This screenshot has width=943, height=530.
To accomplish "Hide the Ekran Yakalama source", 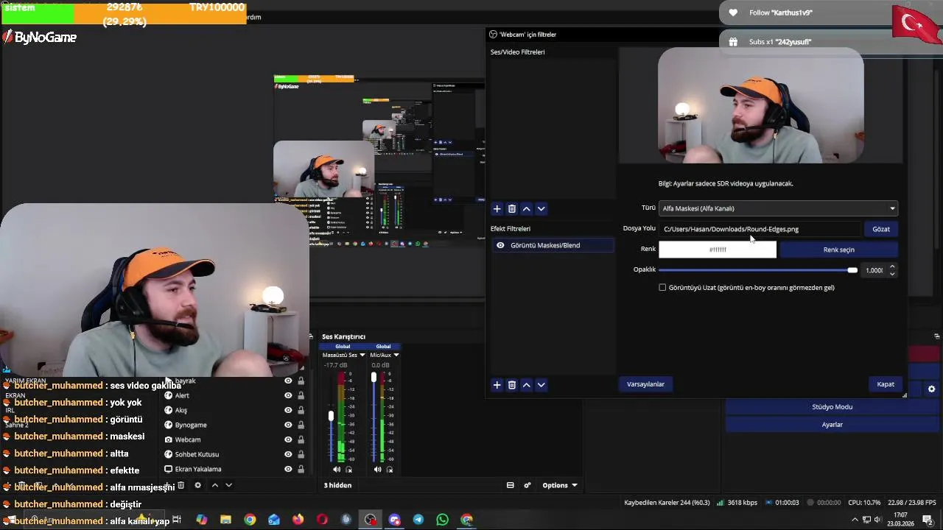I will coord(288,469).
